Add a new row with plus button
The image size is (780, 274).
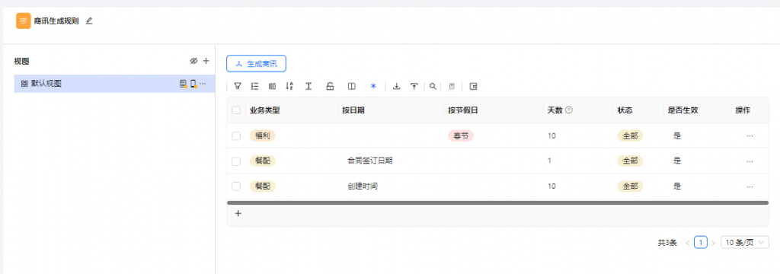(238, 213)
